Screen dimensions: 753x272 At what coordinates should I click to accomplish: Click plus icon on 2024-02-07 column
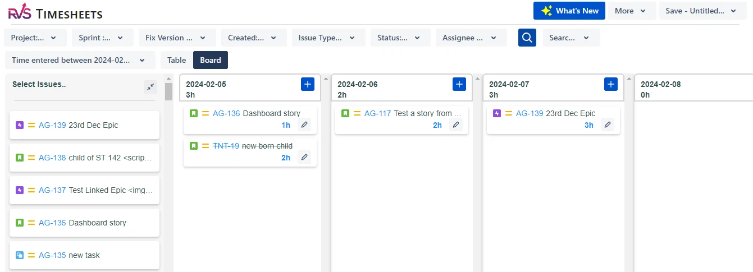click(611, 84)
